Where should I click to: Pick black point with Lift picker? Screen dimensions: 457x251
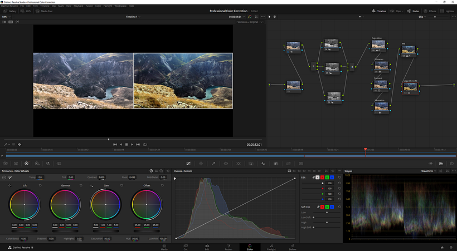coord(9,185)
